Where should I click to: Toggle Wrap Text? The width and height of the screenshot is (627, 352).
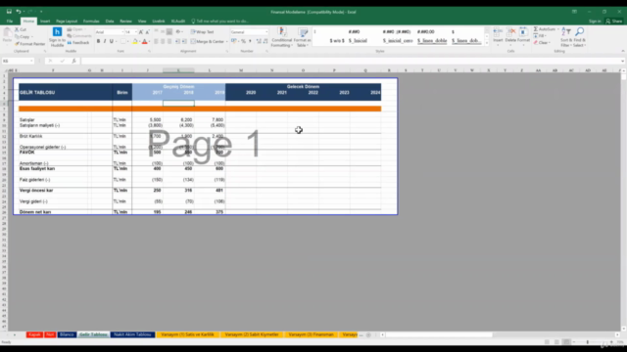203,32
